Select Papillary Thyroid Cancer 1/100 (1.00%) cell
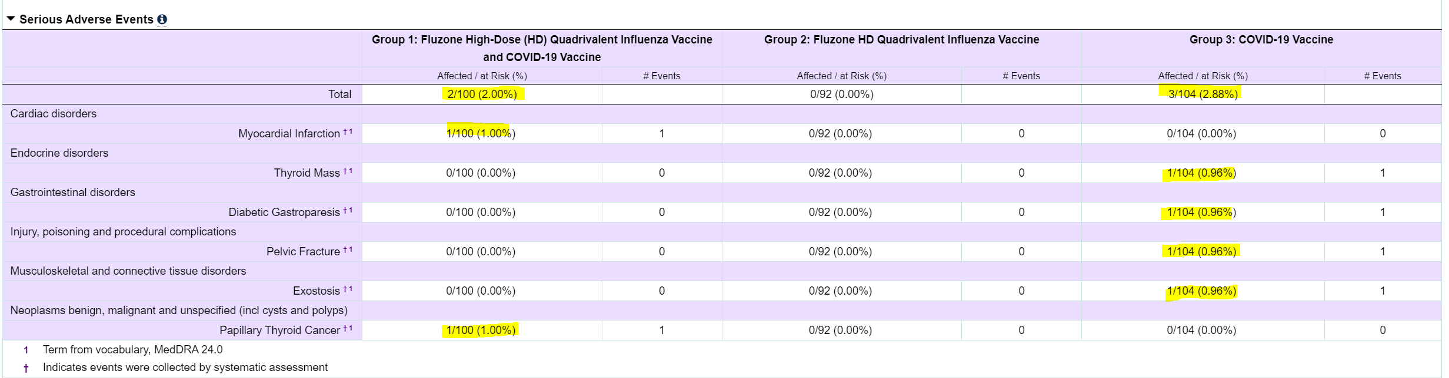 (481, 330)
